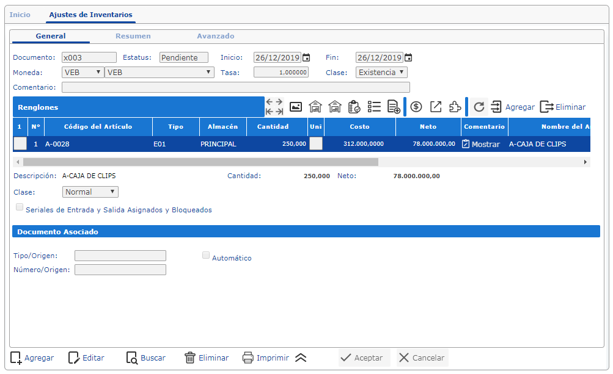The image size is (613, 374).
Task: Click the bulleted list icon in Renglones toolbar
Action: (x=374, y=107)
